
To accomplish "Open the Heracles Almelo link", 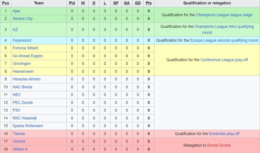I will [x=27, y=79].
